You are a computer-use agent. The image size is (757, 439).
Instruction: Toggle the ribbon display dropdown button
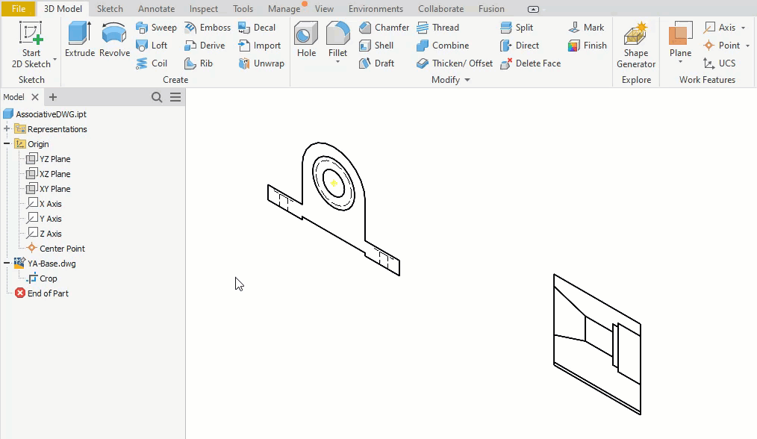533,9
